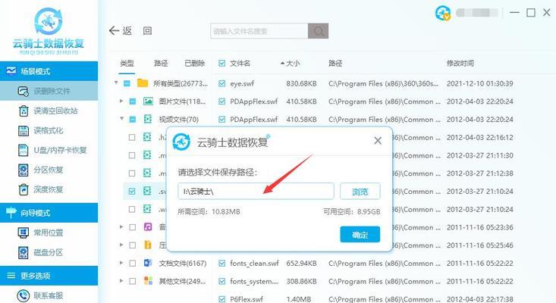Click 场景模式 section header
Screen dimensions: 556x303
coord(49,71)
